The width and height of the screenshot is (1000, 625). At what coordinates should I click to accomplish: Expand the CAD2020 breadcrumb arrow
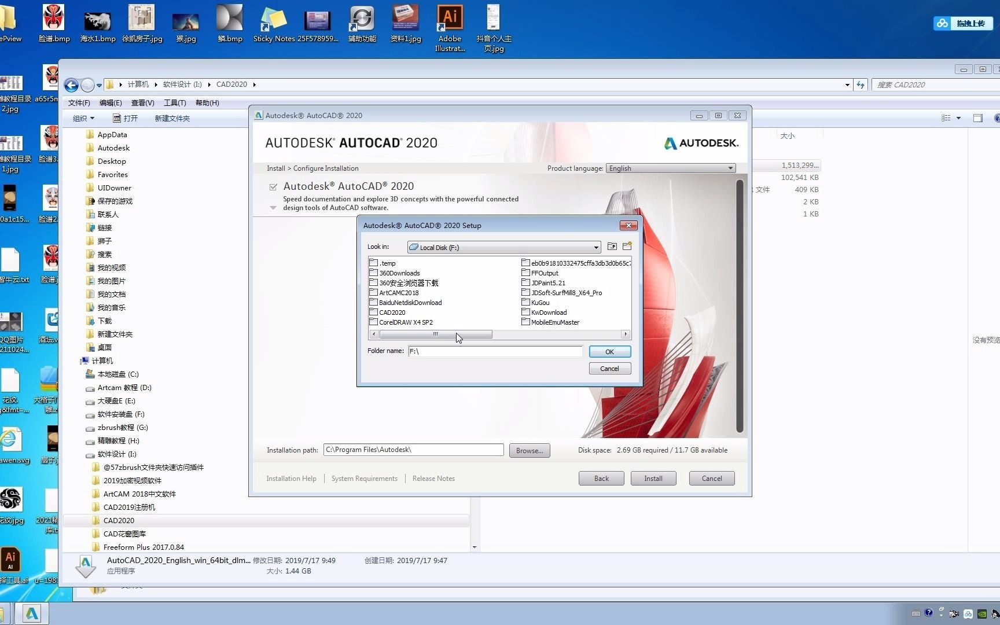click(254, 84)
